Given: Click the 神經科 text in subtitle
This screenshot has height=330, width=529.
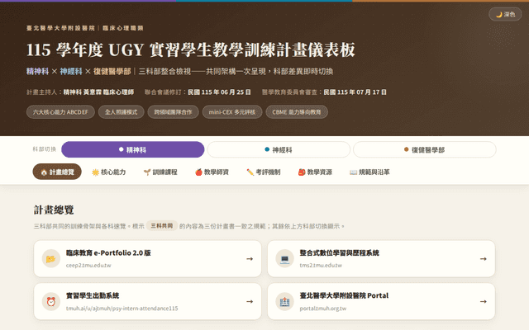Looking at the screenshot, I should [x=71, y=72].
